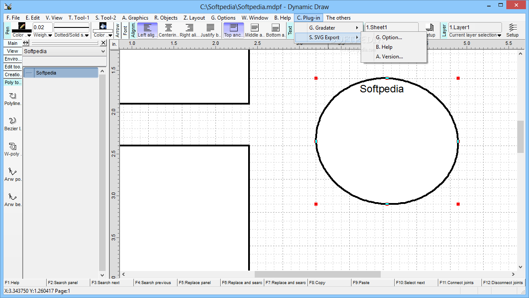Switch to Environment side tab
This screenshot has height=298, width=529.
[13, 59]
